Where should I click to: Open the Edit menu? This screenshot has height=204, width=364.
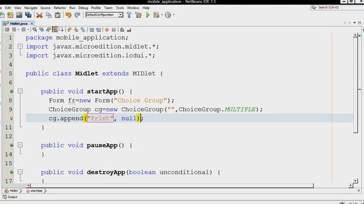click(x=8, y=8)
